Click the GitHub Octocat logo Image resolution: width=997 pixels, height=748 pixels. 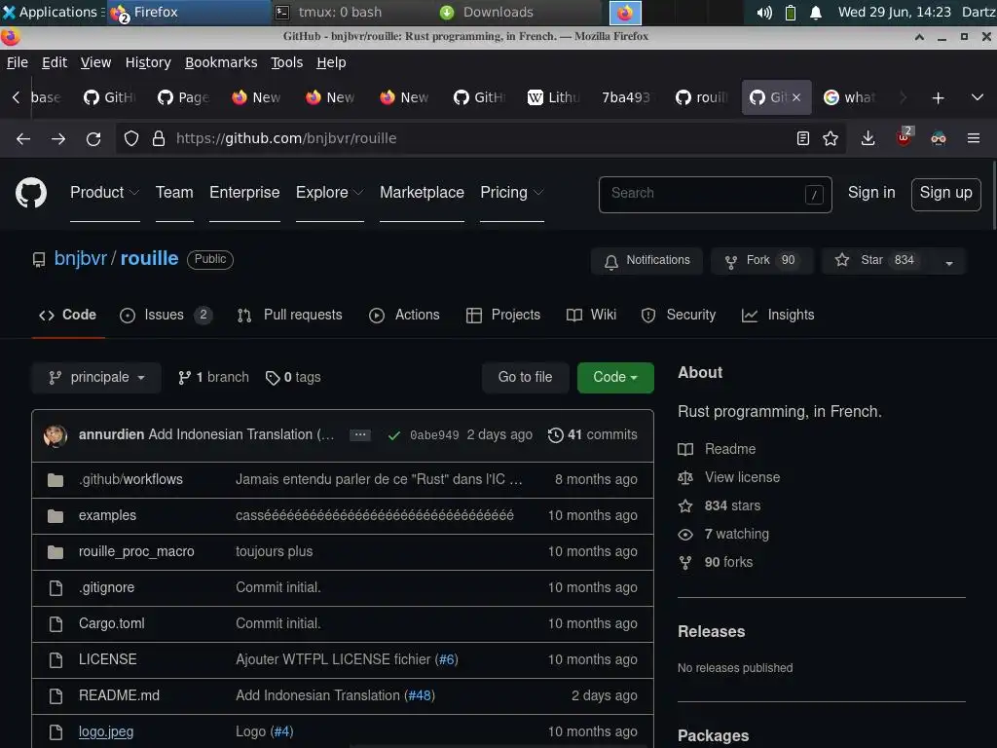coord(30,193)
